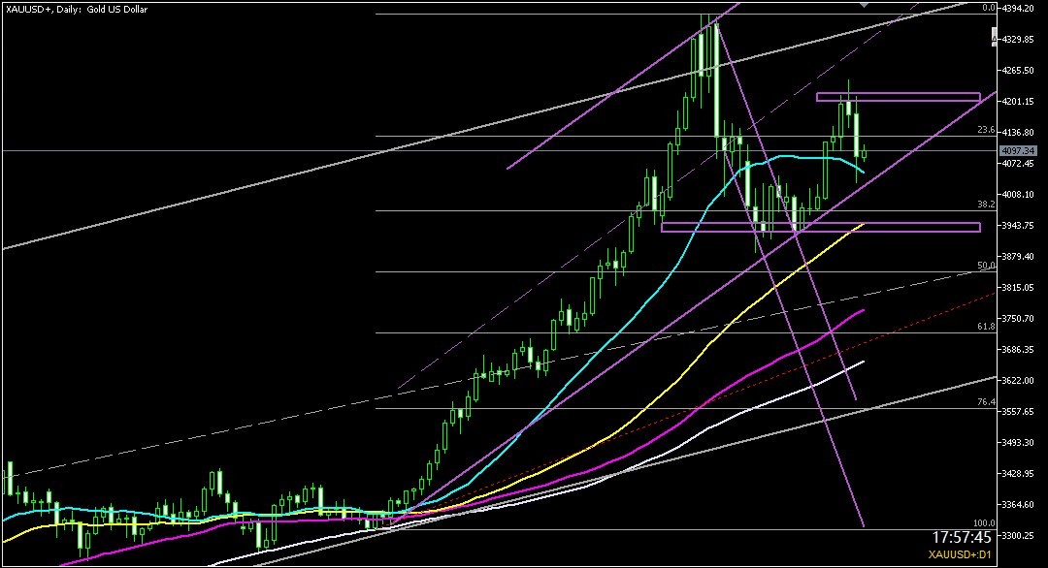Select the orange XAUUSD+:D1 symbol label
The height and width of the screenshot is (568, 1048).
(x=958, y=556)
